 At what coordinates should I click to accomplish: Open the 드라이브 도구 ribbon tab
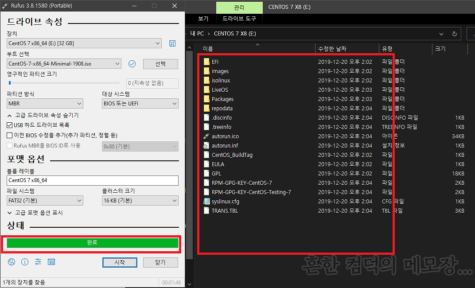[x=239, y=19]
